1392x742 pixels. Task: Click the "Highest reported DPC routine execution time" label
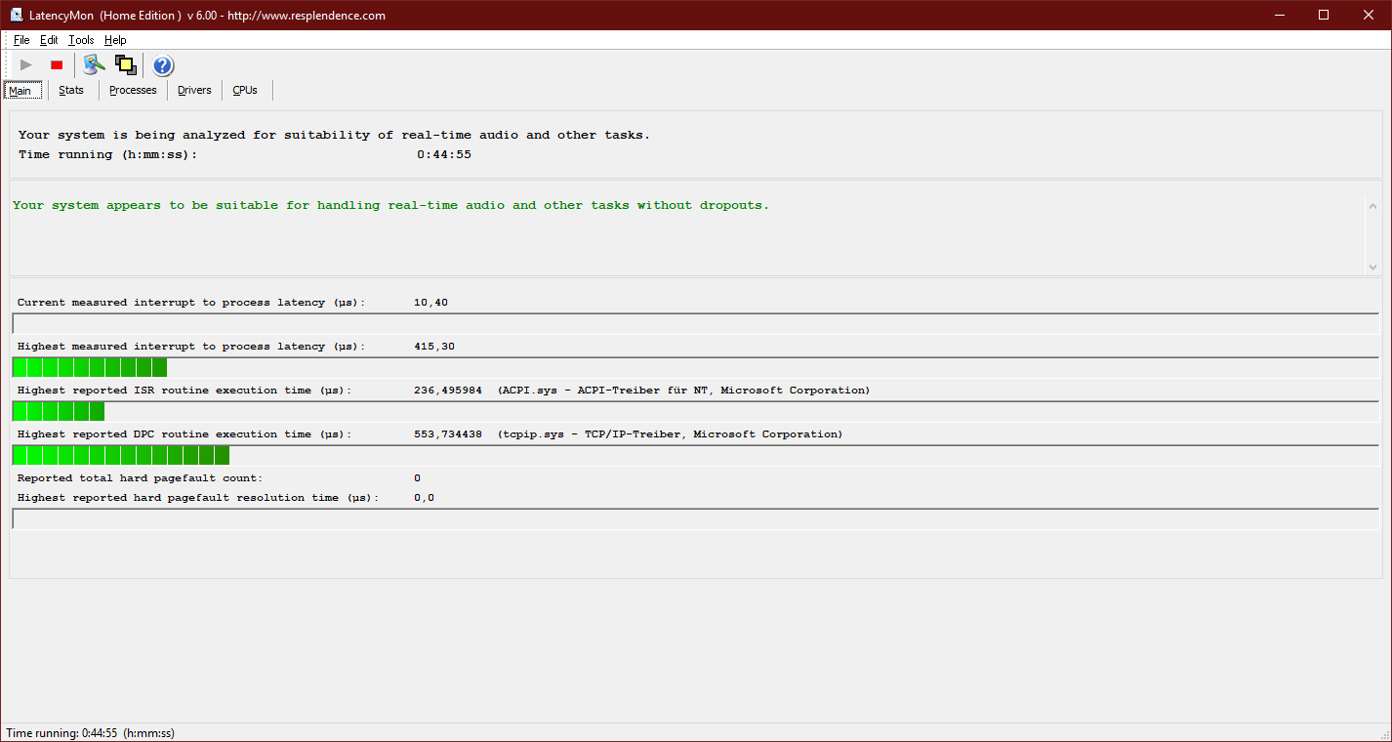coord(184,434)
